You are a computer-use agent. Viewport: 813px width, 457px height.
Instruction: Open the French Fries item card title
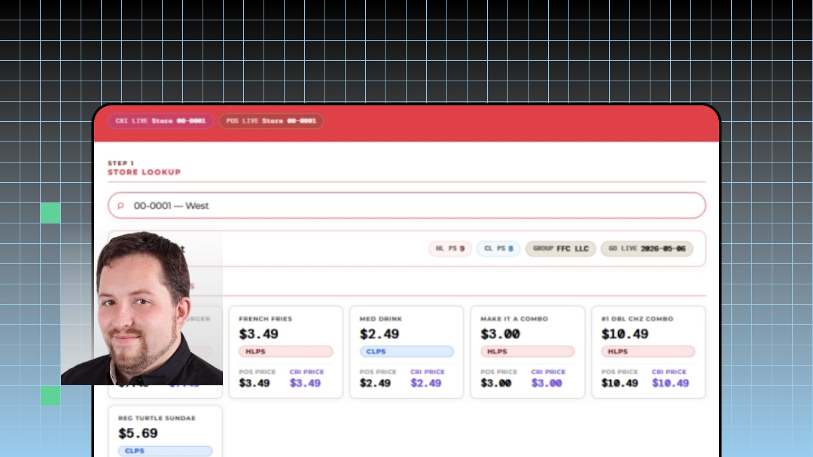tap(265, 319)
